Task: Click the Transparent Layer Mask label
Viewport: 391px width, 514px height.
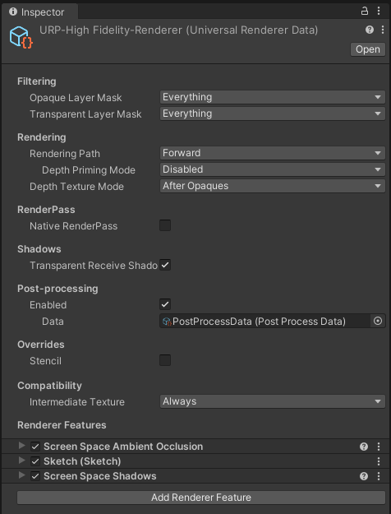Action: (85, 114)
